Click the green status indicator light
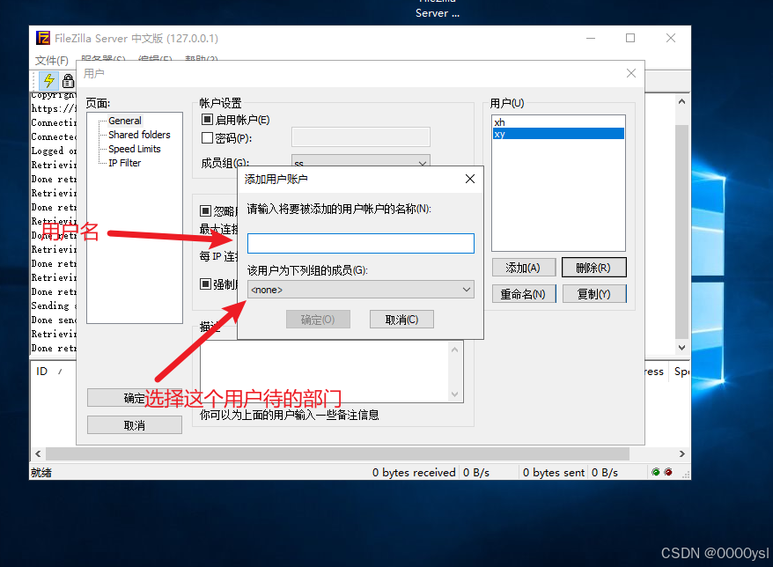 pyautogui.click(x=656, y=472)
